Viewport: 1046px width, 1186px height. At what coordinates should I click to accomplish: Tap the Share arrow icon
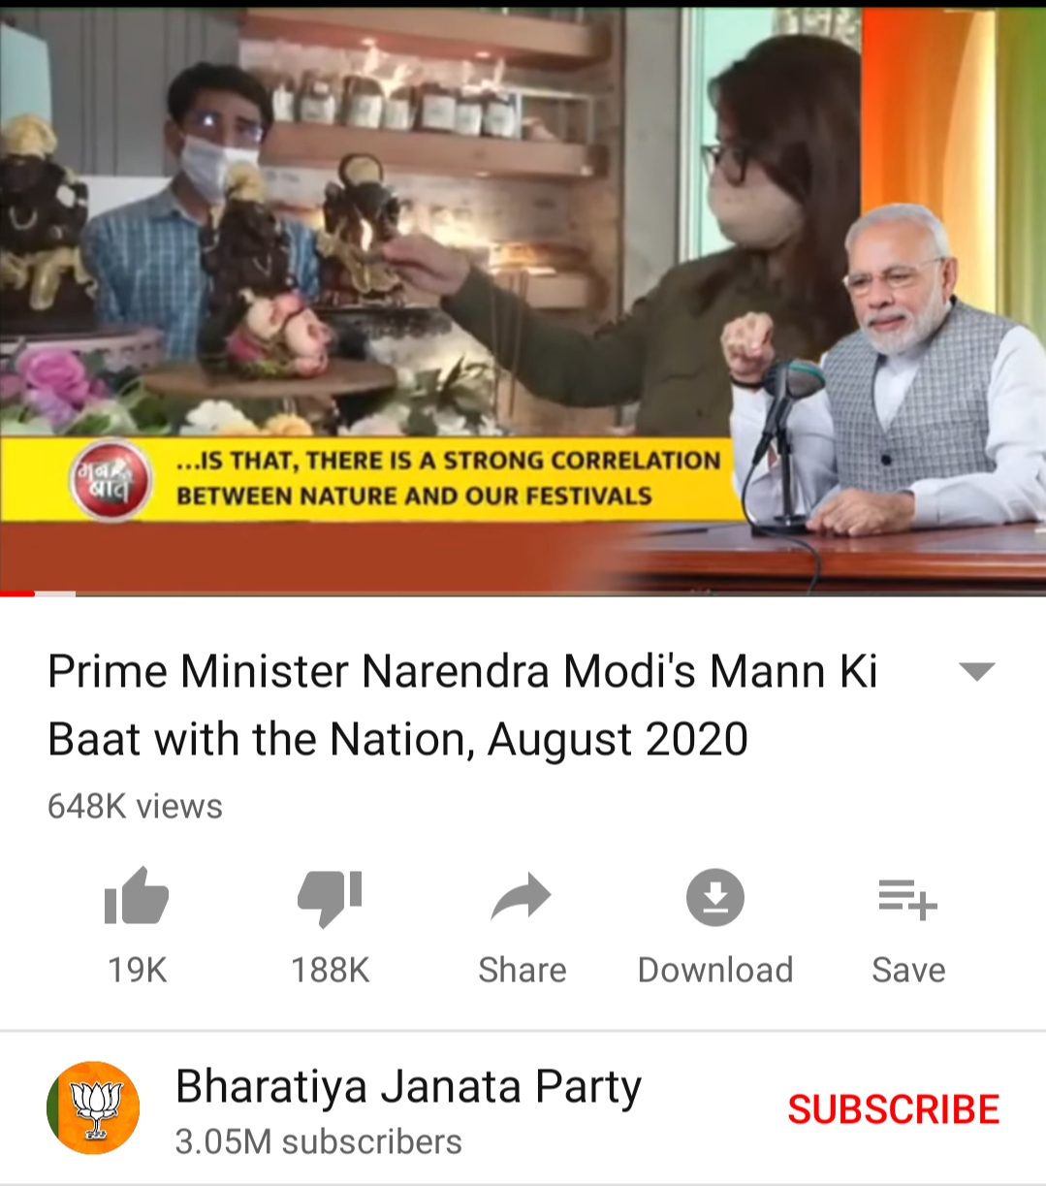522,897
